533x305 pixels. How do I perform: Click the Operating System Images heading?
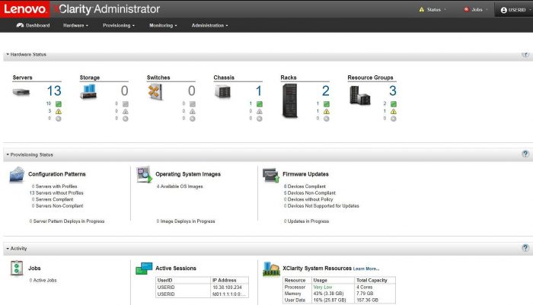pyautogui.click(x=188, y=174)
